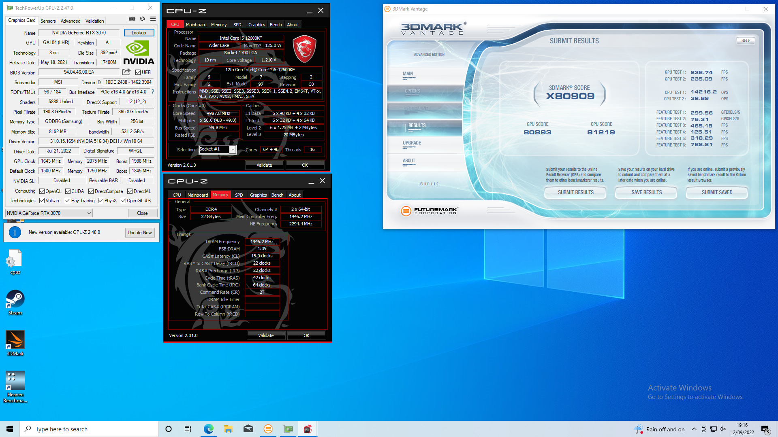Show hidden system tray icons chevron

pyautogui.click(x=694, y=429)
